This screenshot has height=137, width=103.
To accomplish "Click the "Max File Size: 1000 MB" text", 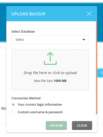I will pos(50,81).
